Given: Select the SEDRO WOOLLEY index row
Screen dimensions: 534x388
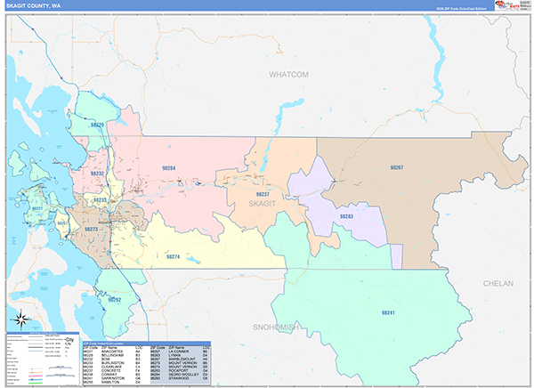Looking at the screenshot, I should [x=181, y=374].
